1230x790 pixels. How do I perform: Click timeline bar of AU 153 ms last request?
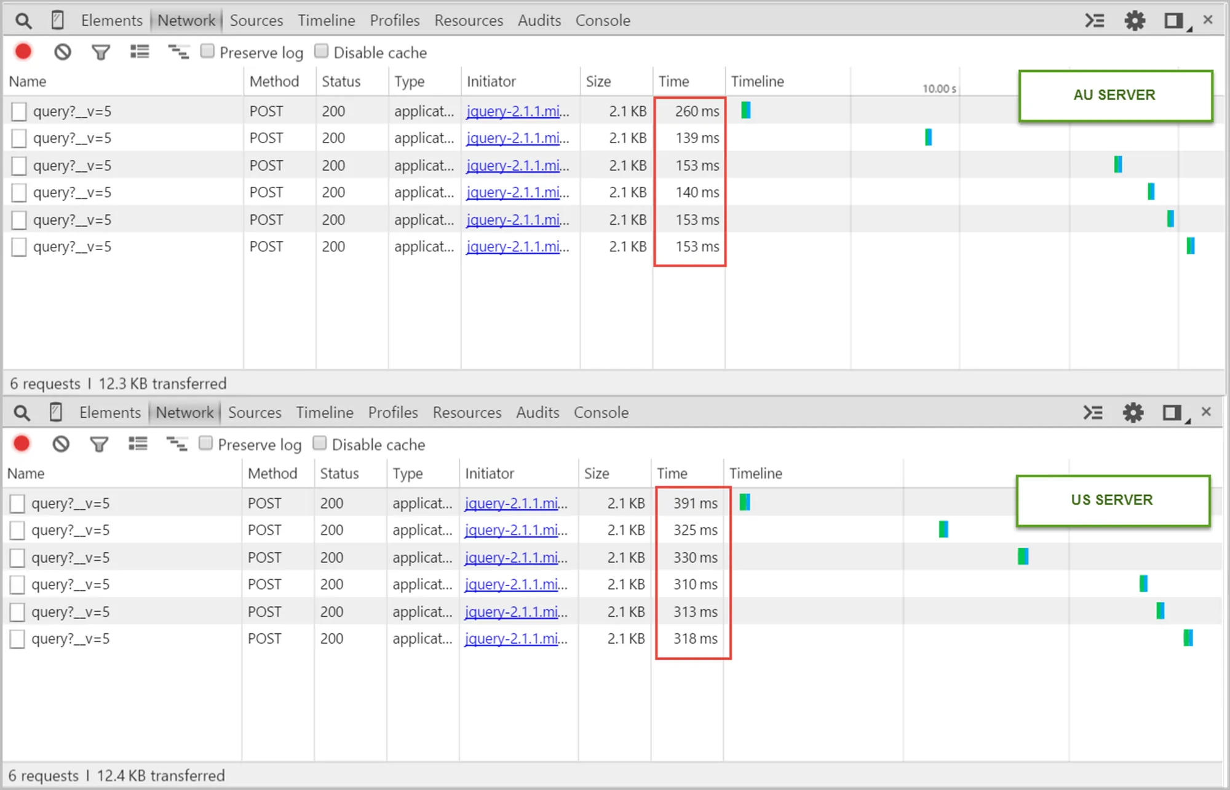pos(1191,246)
